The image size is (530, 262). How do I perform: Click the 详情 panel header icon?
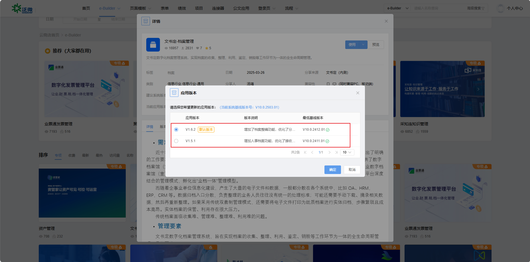point(146,21)
